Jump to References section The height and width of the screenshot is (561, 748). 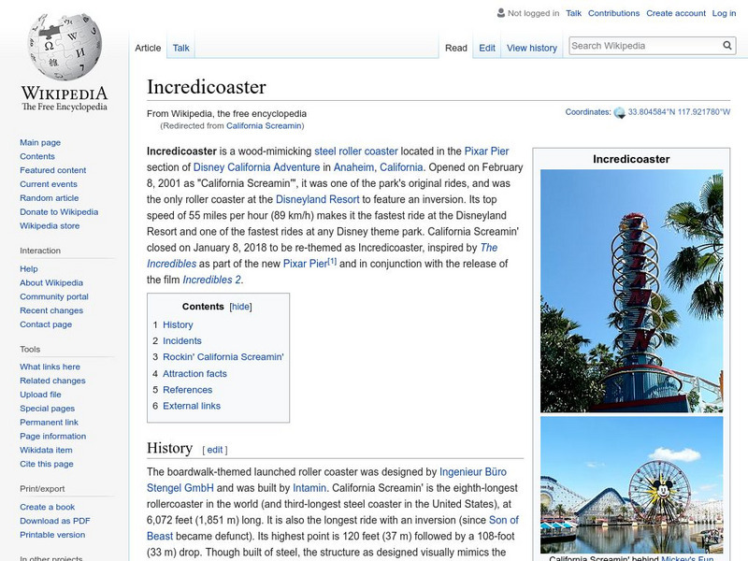[x=188, y=390]
